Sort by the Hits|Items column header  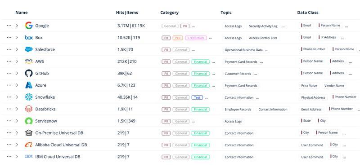point(127,13)
